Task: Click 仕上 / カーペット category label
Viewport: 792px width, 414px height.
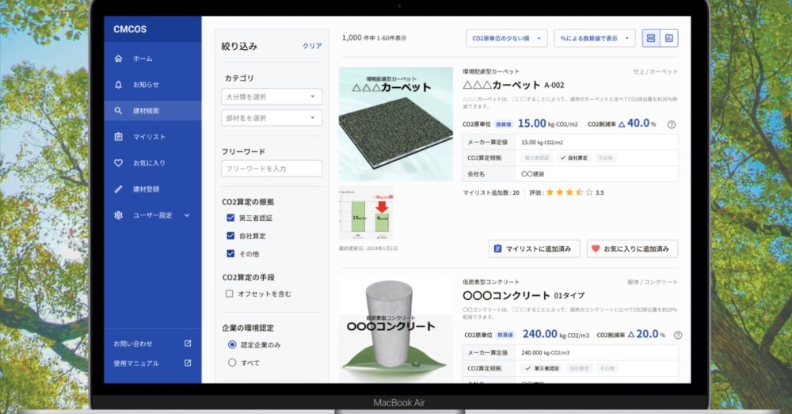Action: 655,72
